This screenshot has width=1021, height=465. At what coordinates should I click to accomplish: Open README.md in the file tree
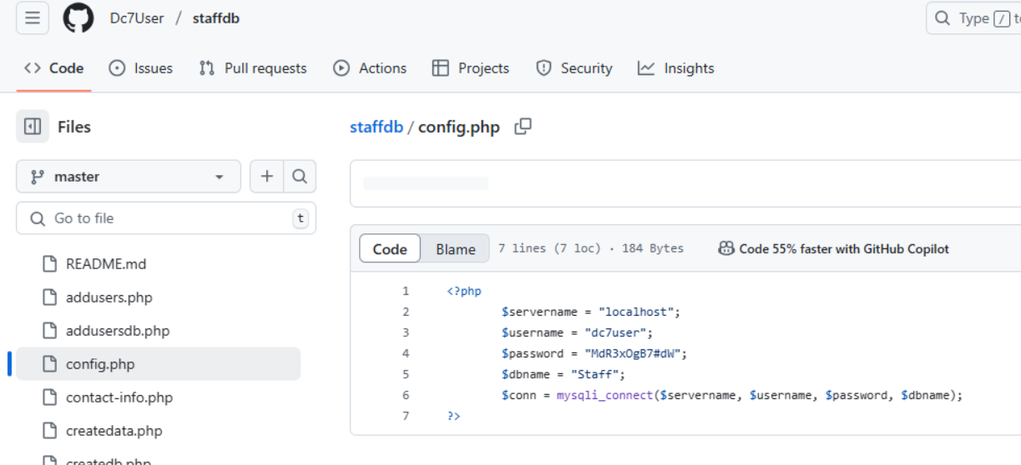click(x=106, y=264)
